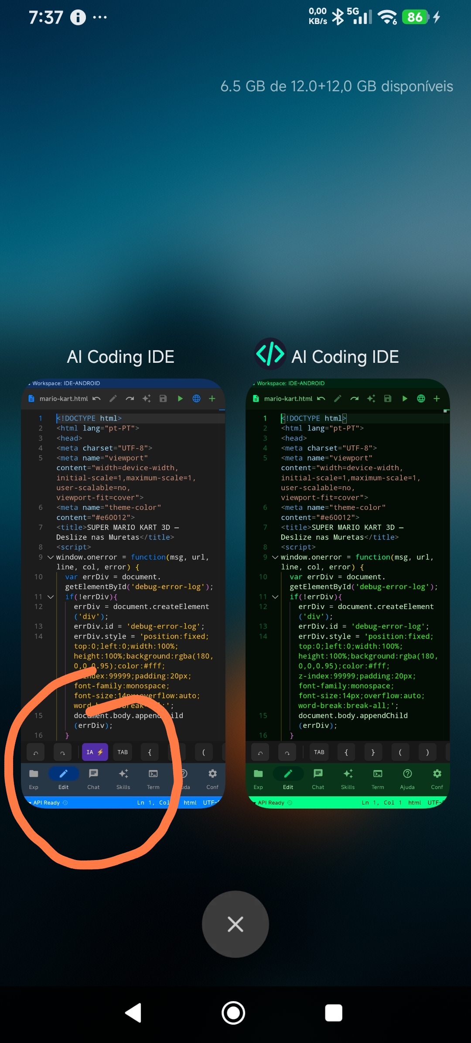Open the globe preview icon in the green card toolbar

tap(421, 399)
